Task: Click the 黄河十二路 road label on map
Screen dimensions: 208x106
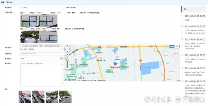Action: click(x=91, y=73)
